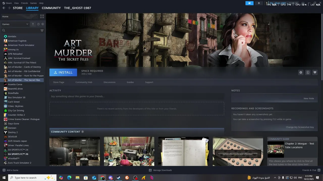Click the sort ascending arrow icon
Viewport: 323px width, 181px height.
[33, 24]
